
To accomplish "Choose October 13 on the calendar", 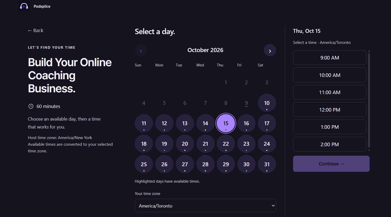I will [x=185, y=123].
